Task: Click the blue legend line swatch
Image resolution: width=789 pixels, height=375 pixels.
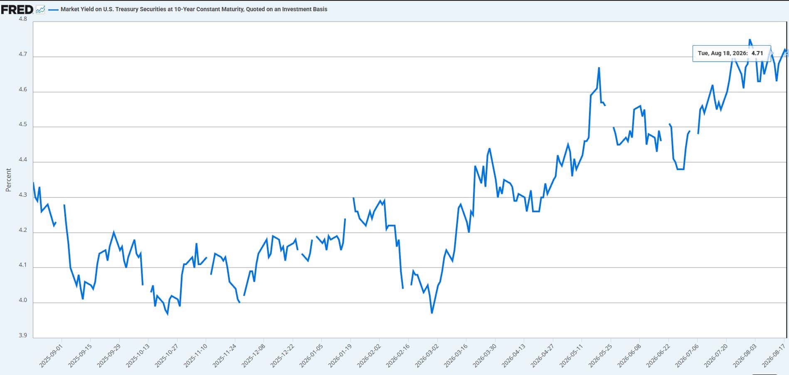Action: (x=53, y=10)
